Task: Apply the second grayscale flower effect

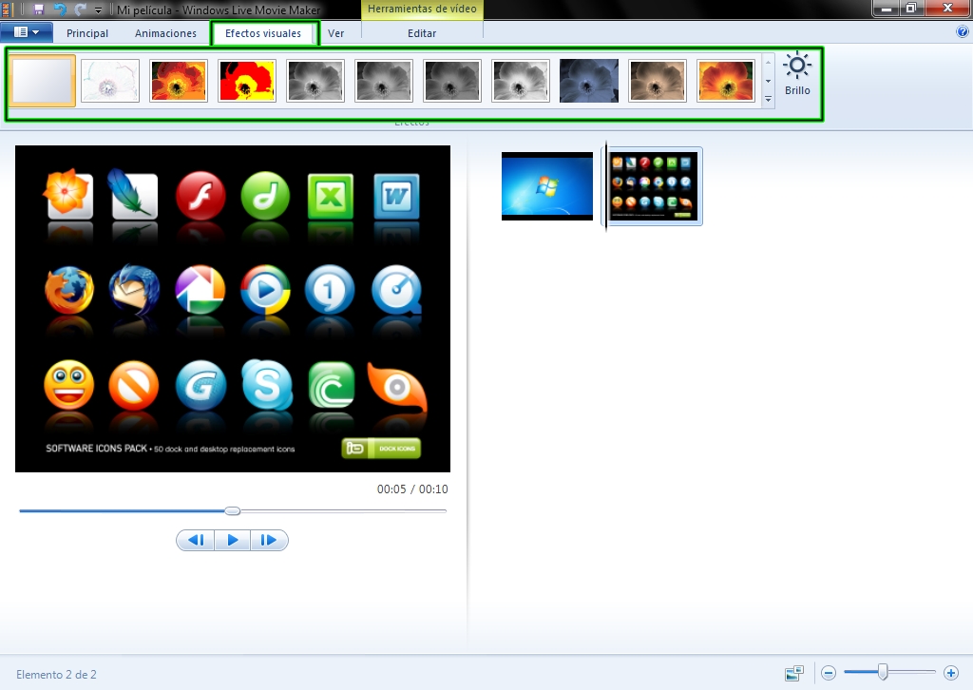Action: tap(384, 81)
